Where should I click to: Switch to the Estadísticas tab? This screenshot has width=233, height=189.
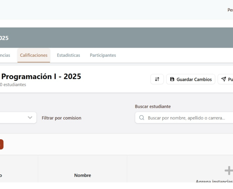pyautogui.click(x=68, y=55)
